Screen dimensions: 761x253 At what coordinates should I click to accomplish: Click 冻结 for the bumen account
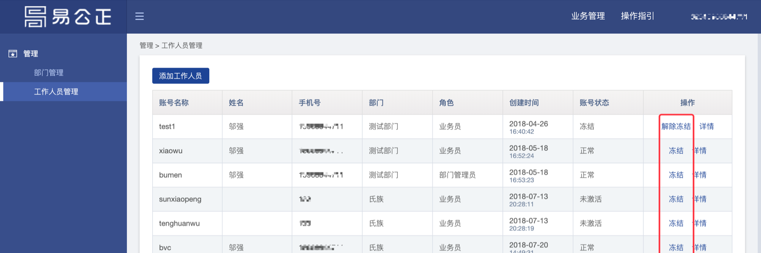coord(676,175)
